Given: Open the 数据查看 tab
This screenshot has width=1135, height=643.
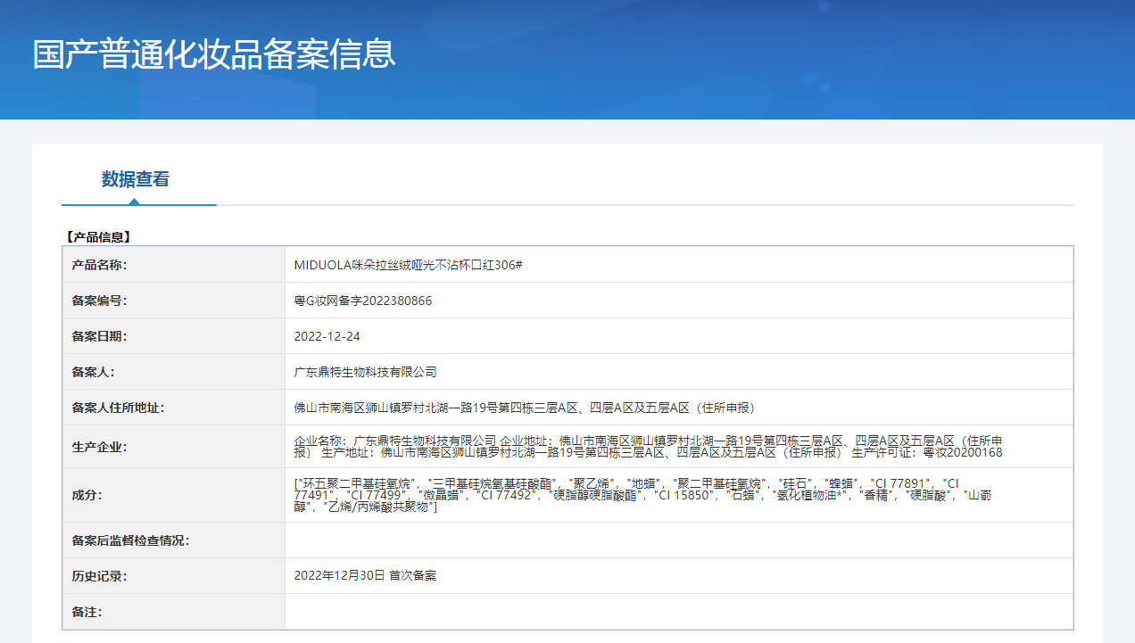Looking at the screenshot, I should 136,179.
